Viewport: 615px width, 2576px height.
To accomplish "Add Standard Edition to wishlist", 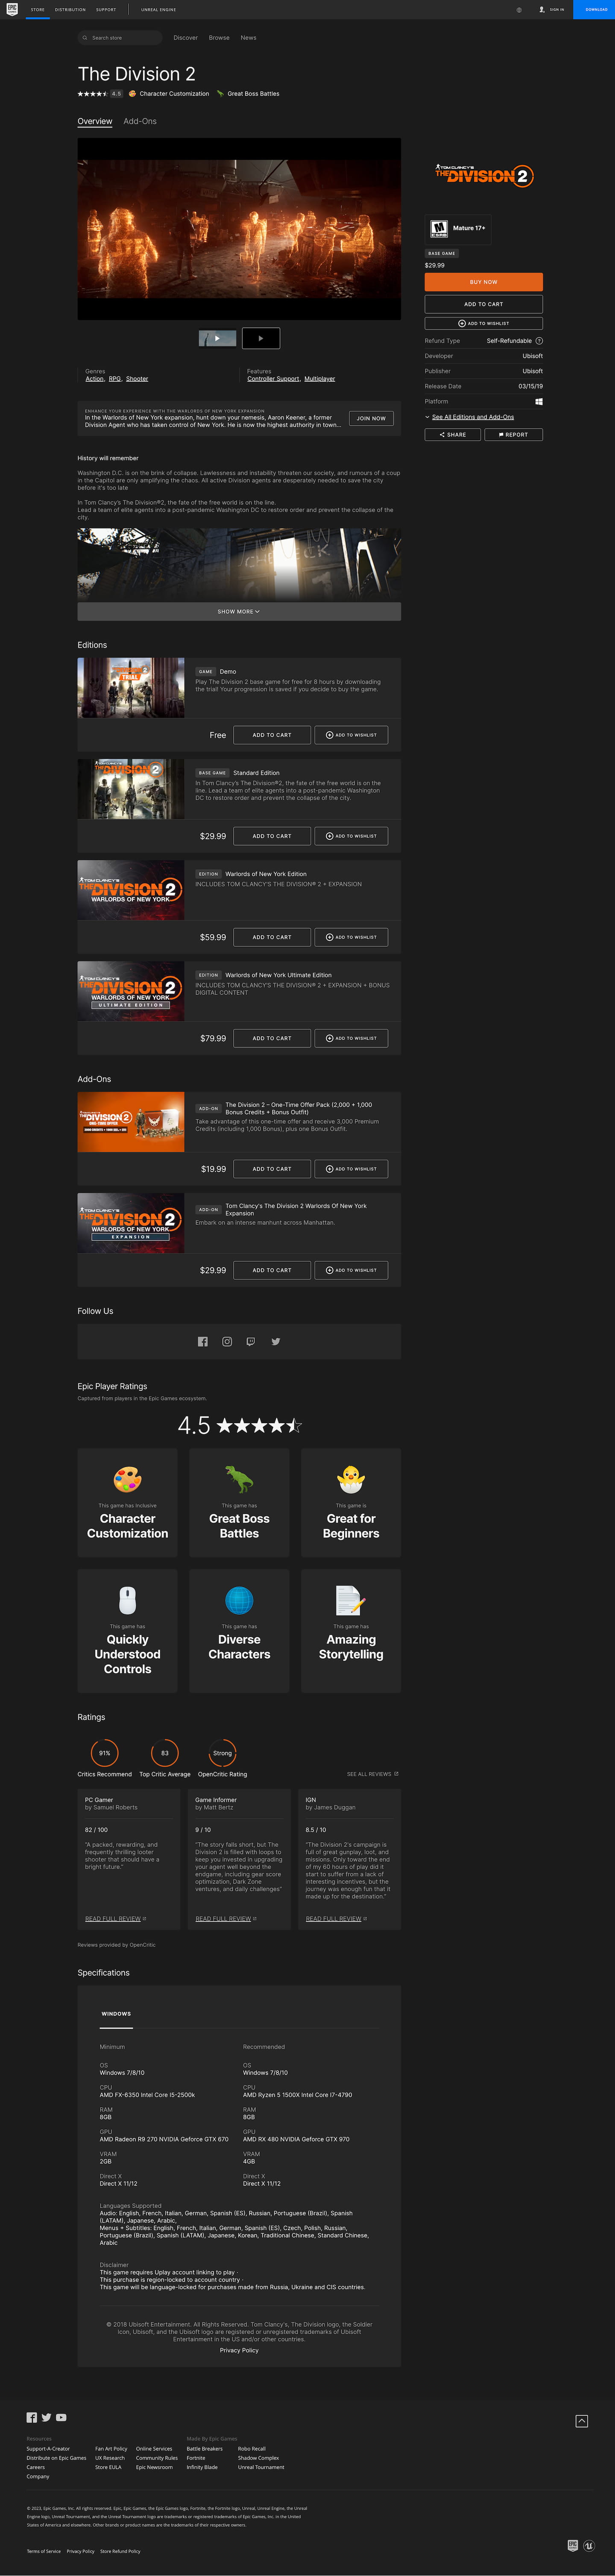I will pos(351,836).
